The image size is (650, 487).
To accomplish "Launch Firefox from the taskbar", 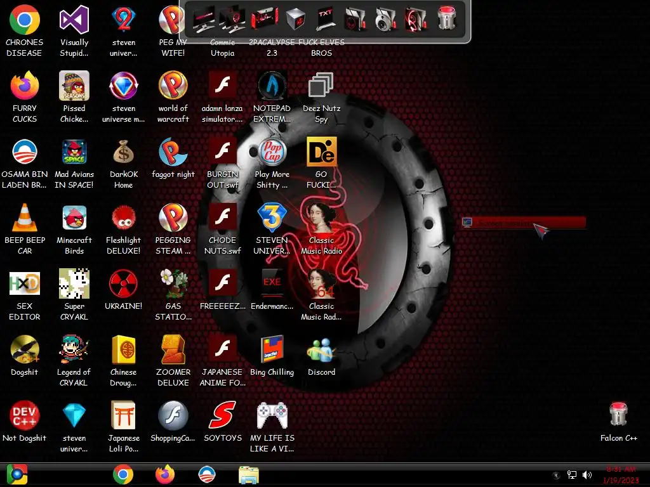I will [165, 474].
